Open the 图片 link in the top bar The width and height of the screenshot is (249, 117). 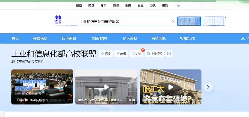(x=104, y=6)
